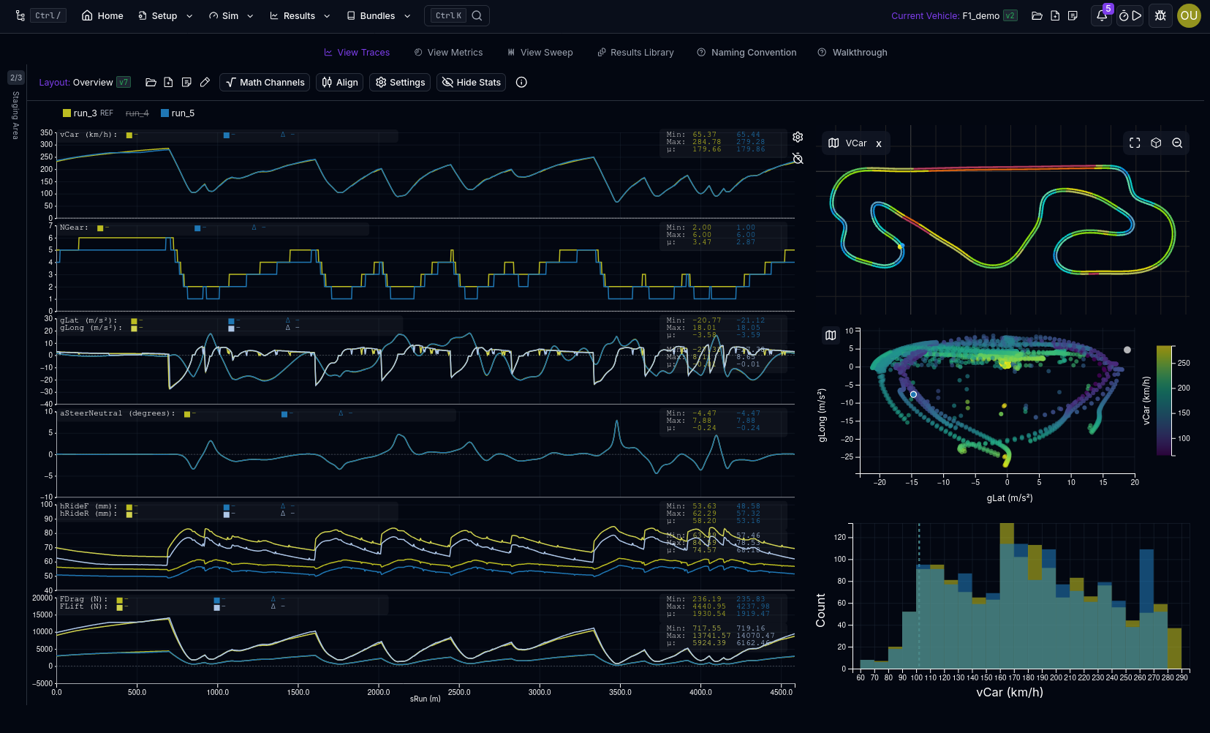This screenshot has height=733, width=1210.
Task: Open the info circle icon after Hide Stats
Action: (521, 82)
